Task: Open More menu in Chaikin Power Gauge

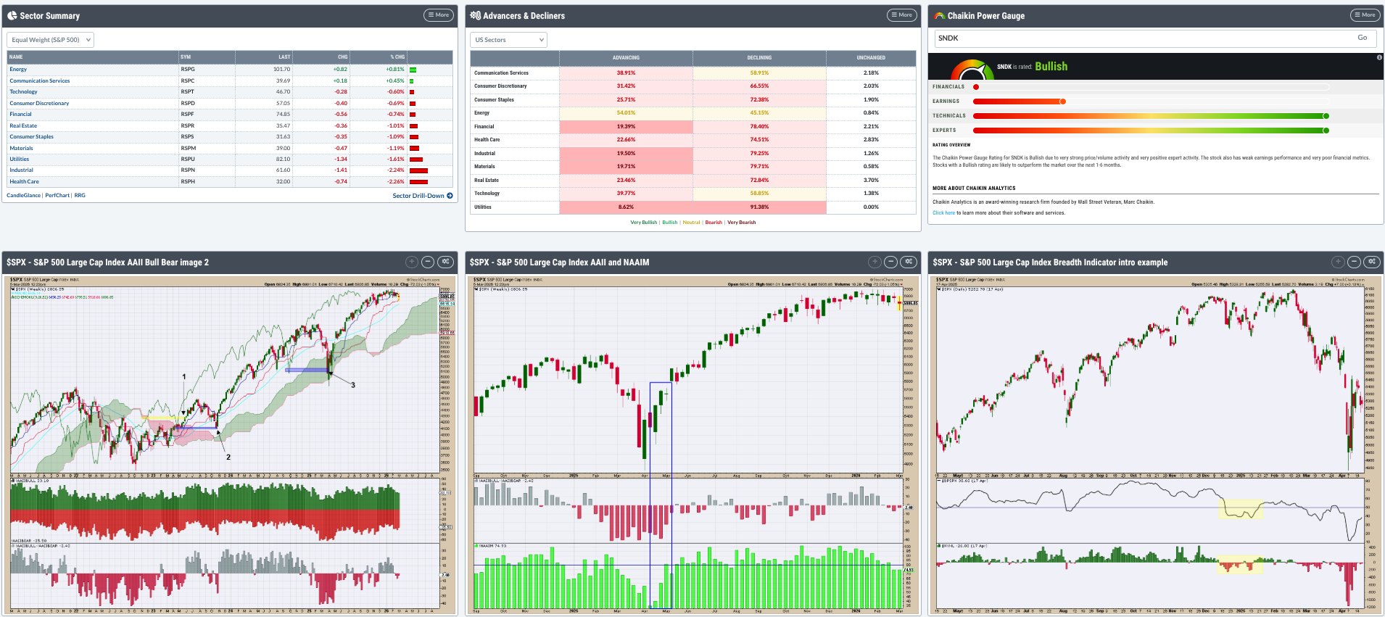Action: (x=1365, y=15)
